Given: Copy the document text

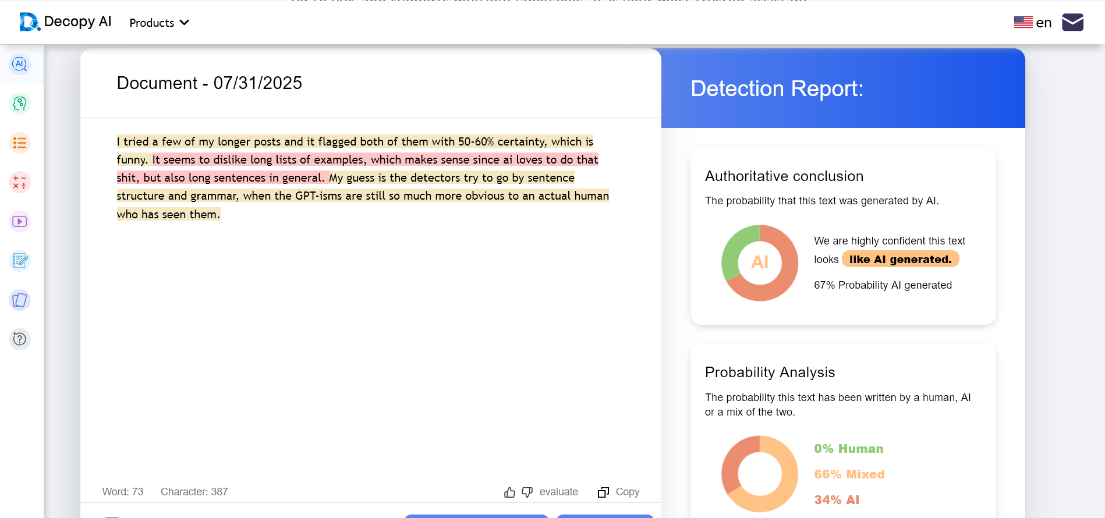Looking at the screenshot, I should point(619,492).
